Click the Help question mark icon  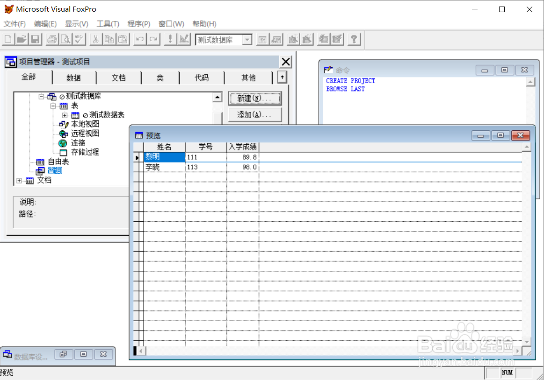(x=354, y=40)
